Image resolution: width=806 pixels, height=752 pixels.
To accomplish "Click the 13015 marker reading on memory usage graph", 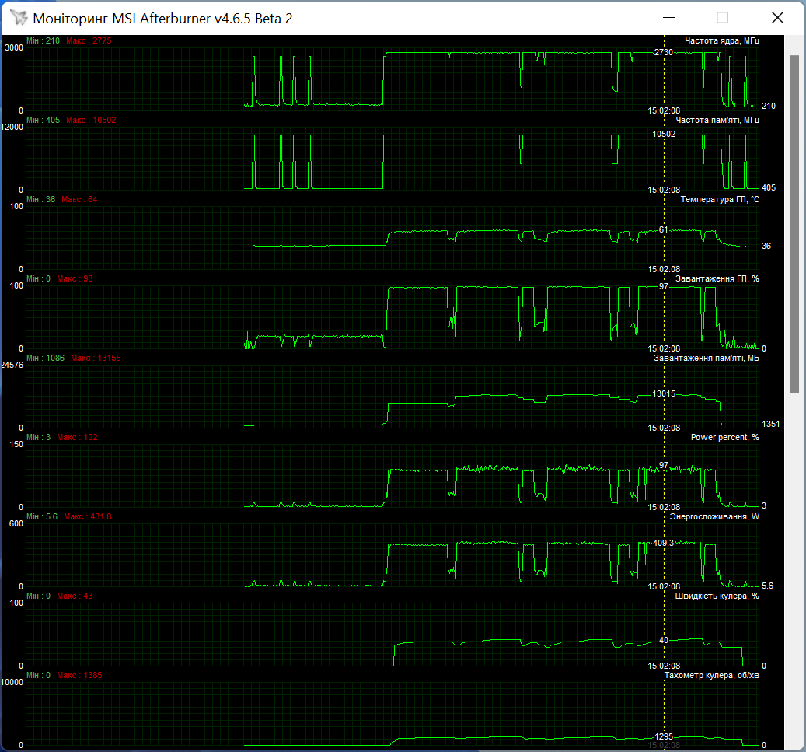I will (x=664, y=393).
